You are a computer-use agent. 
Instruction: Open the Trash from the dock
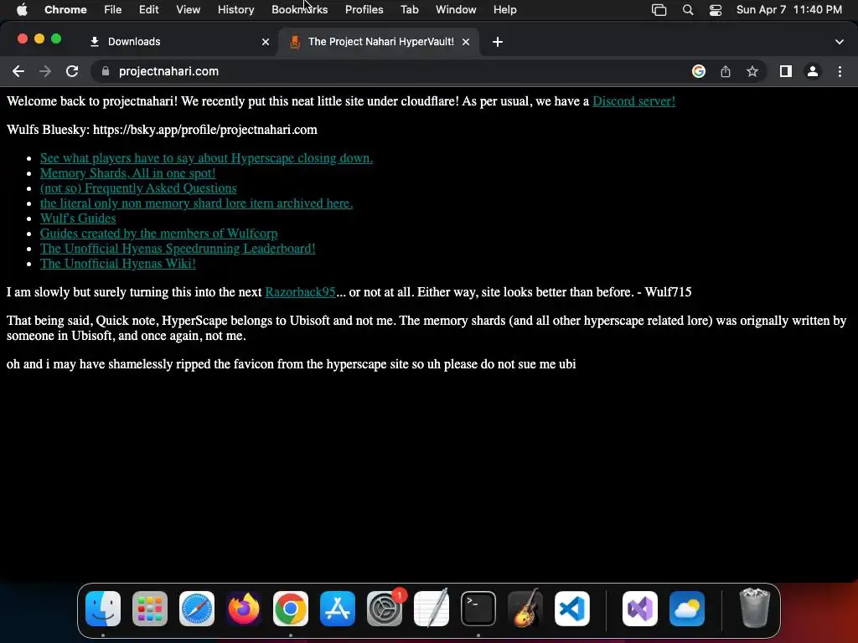(x=755, y=609)
